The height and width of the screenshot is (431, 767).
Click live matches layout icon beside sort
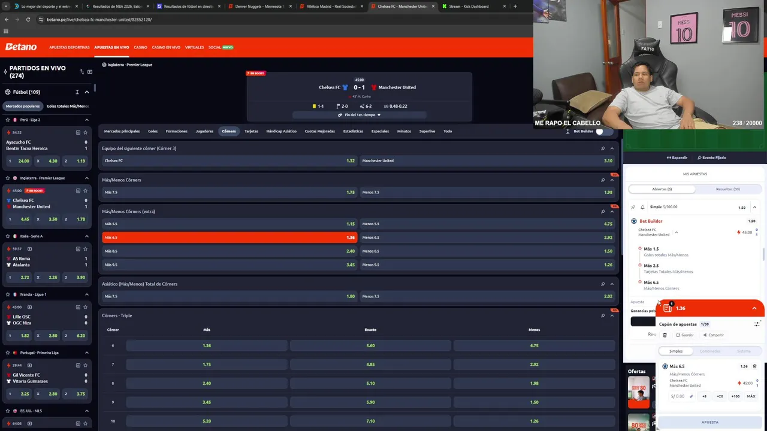coord(90,72)
